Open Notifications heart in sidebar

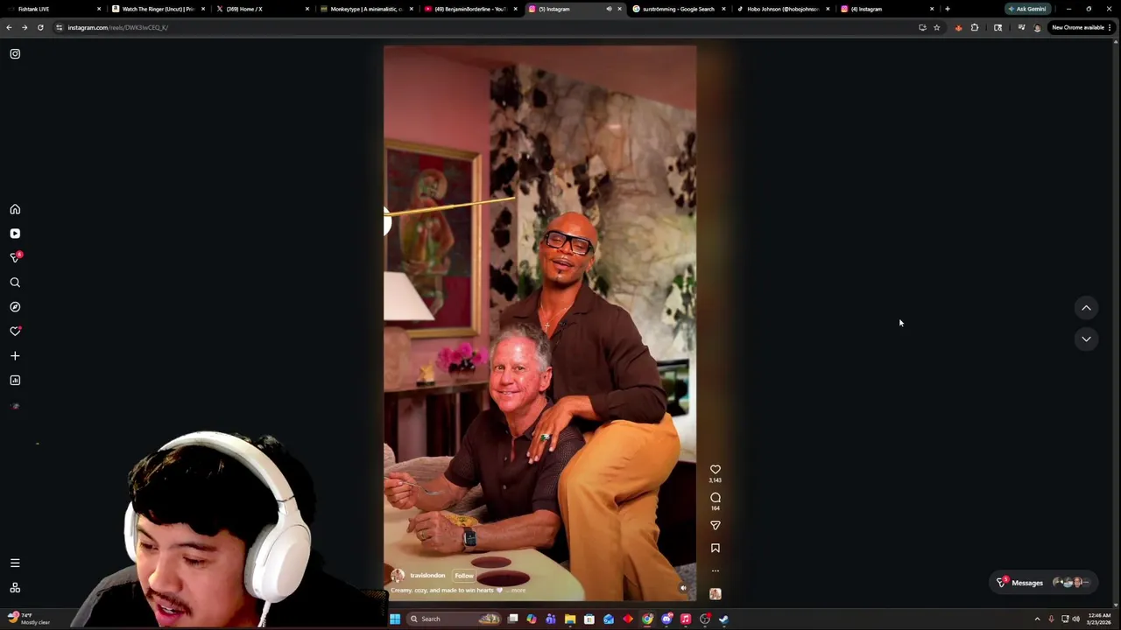tap(15, 332)
